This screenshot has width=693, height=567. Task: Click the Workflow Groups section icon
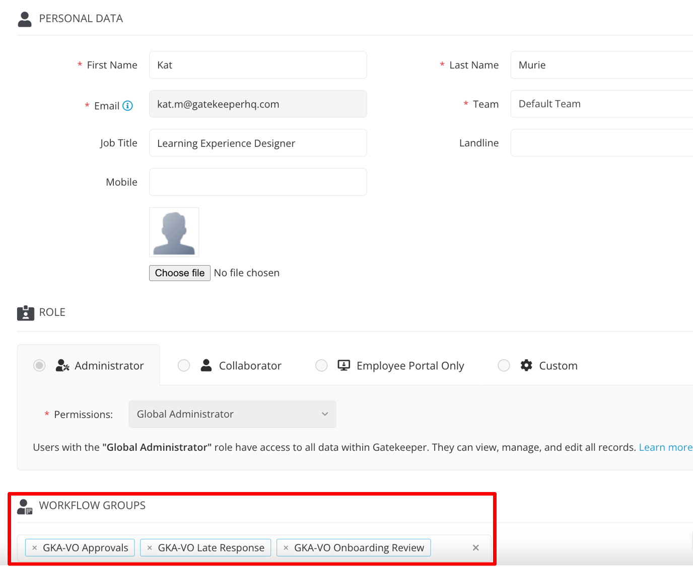24,506
